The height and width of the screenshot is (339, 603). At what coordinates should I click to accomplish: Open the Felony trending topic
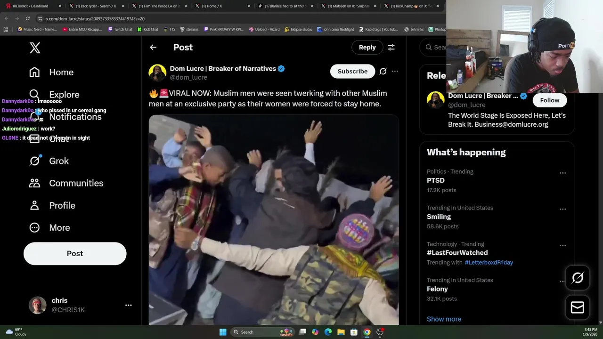(x=437, y=289)
